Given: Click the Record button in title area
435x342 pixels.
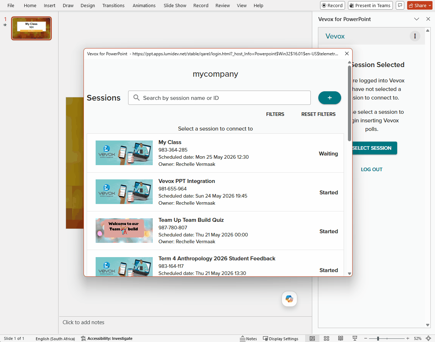Looking at the screenshot, I should click(332, 5).
